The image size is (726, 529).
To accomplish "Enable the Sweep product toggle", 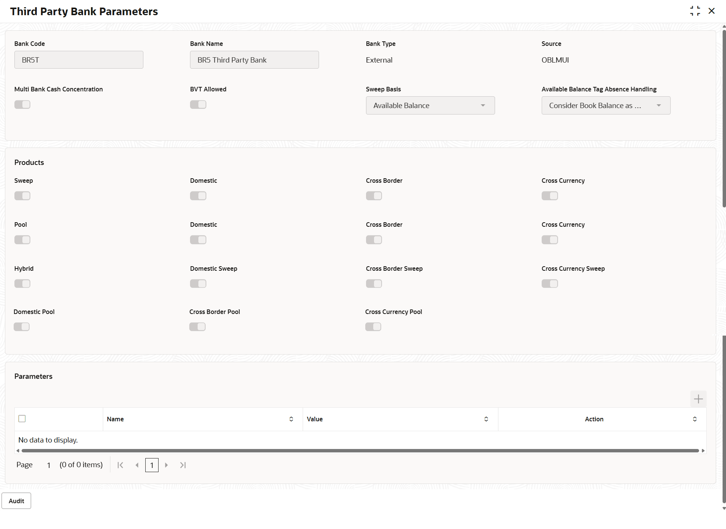I will pos(22,196).
